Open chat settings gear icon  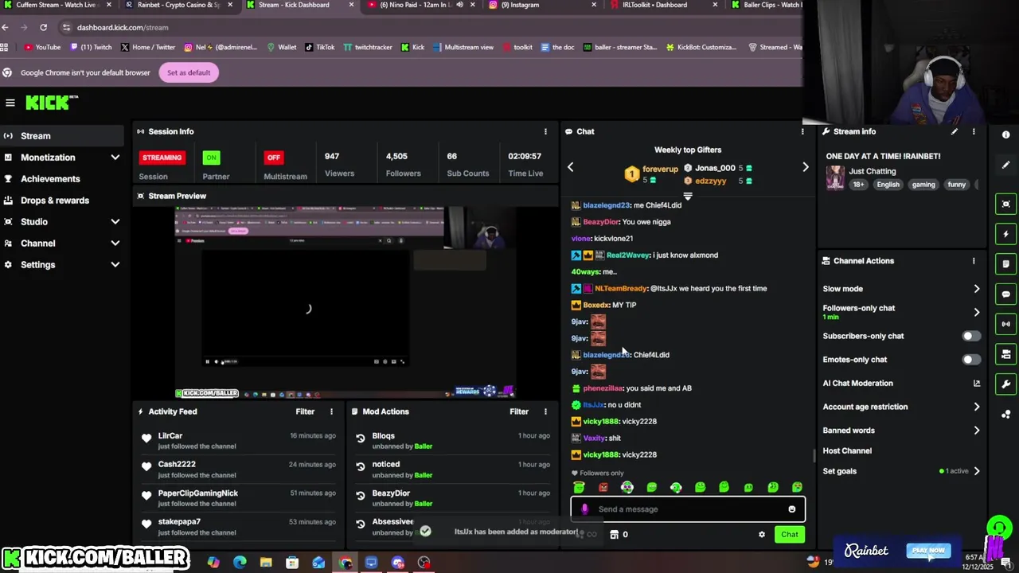(x=762, y=535)
